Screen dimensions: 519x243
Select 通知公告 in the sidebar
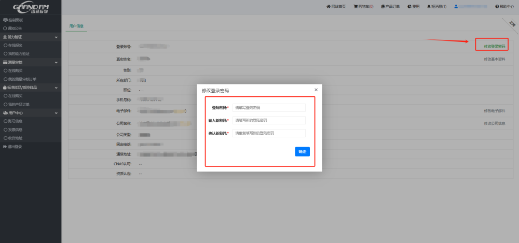15,28
